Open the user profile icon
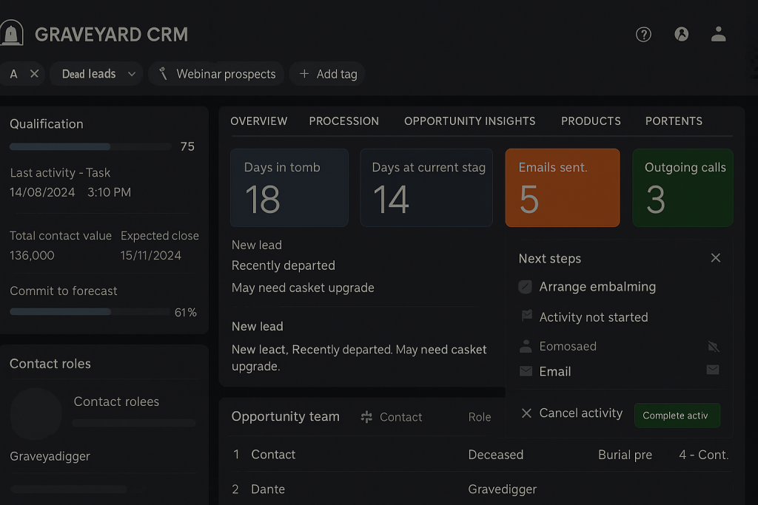The height and width of the screenshot is (505, 758). click(x=718, y=34)
